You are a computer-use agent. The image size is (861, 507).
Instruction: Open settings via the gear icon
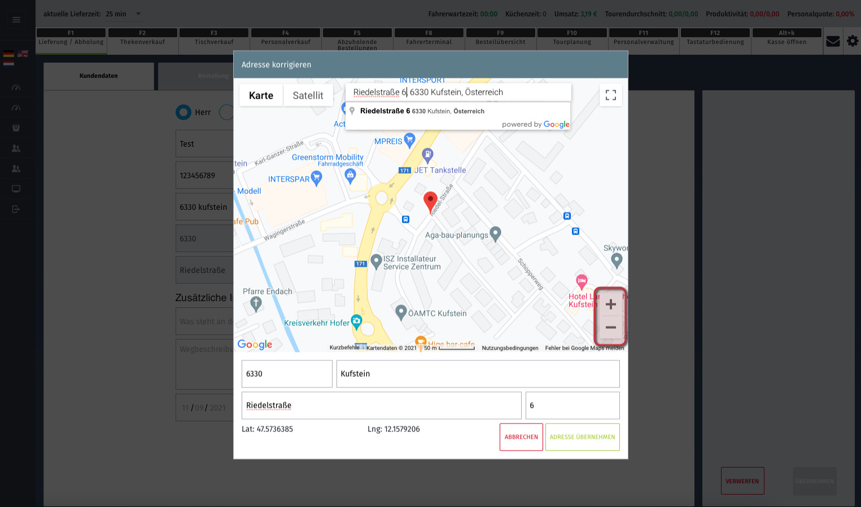tap(853, 41)
